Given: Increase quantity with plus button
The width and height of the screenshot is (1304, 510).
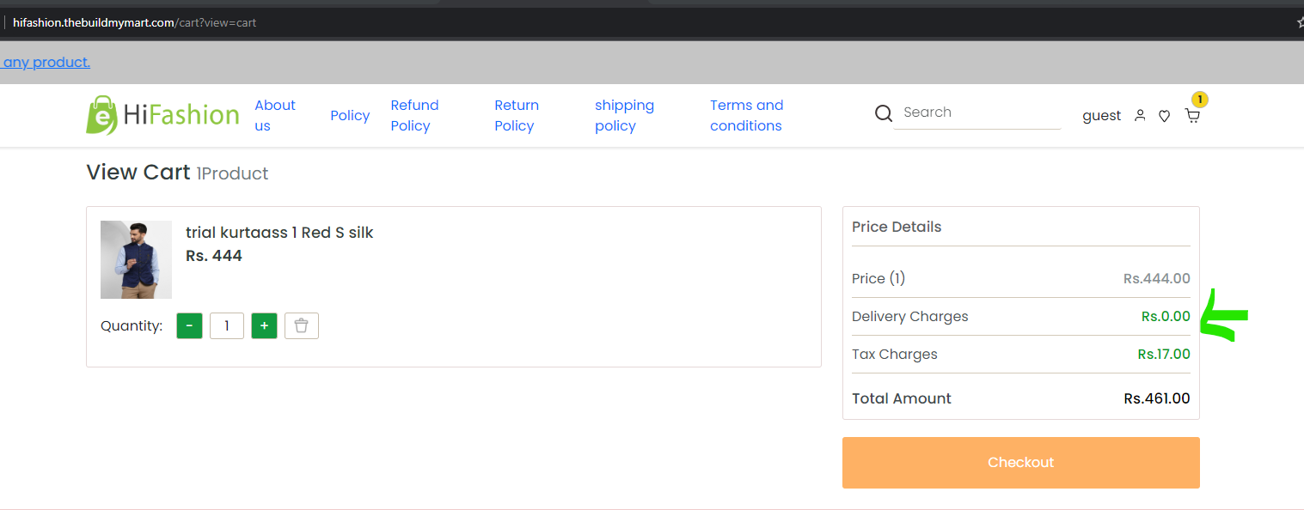Looking at the screenshot, I should (x=264, y=326).
